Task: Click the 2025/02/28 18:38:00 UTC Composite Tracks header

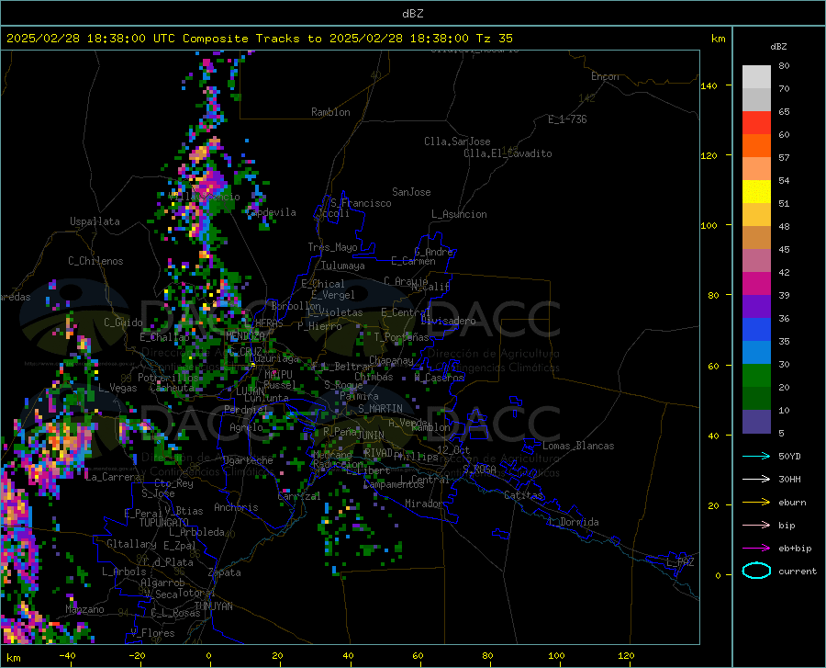Action: coord(259,39)
